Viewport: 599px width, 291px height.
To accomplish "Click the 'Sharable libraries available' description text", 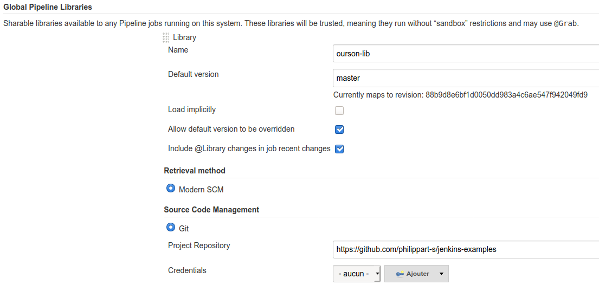I will pyautogui.click(x=291, y=23).
